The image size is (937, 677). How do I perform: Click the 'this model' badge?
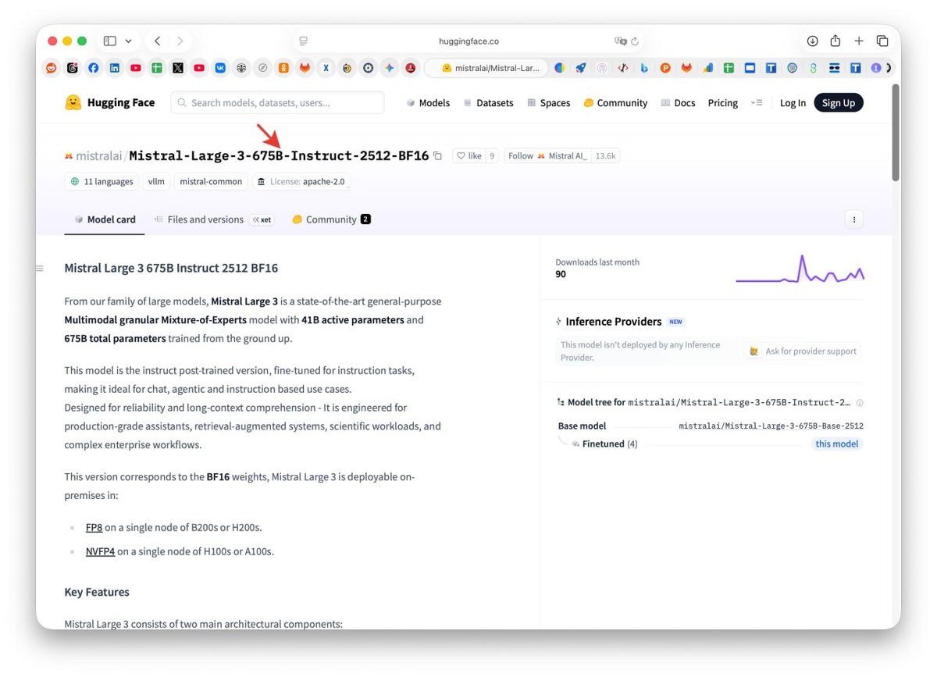click(836, 444)
